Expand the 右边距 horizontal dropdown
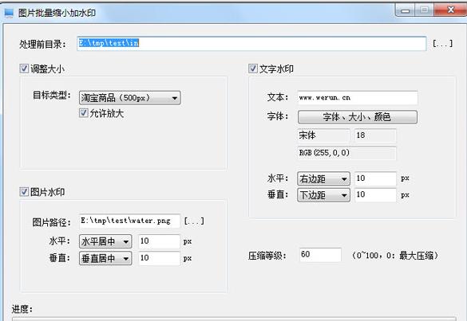The image size is (467, 321). [x=323, y=178]
